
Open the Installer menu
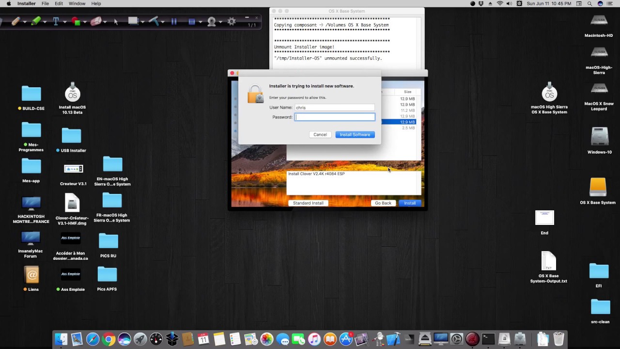(26, 3)
